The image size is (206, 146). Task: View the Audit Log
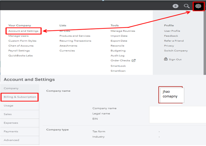click(118, 56)
